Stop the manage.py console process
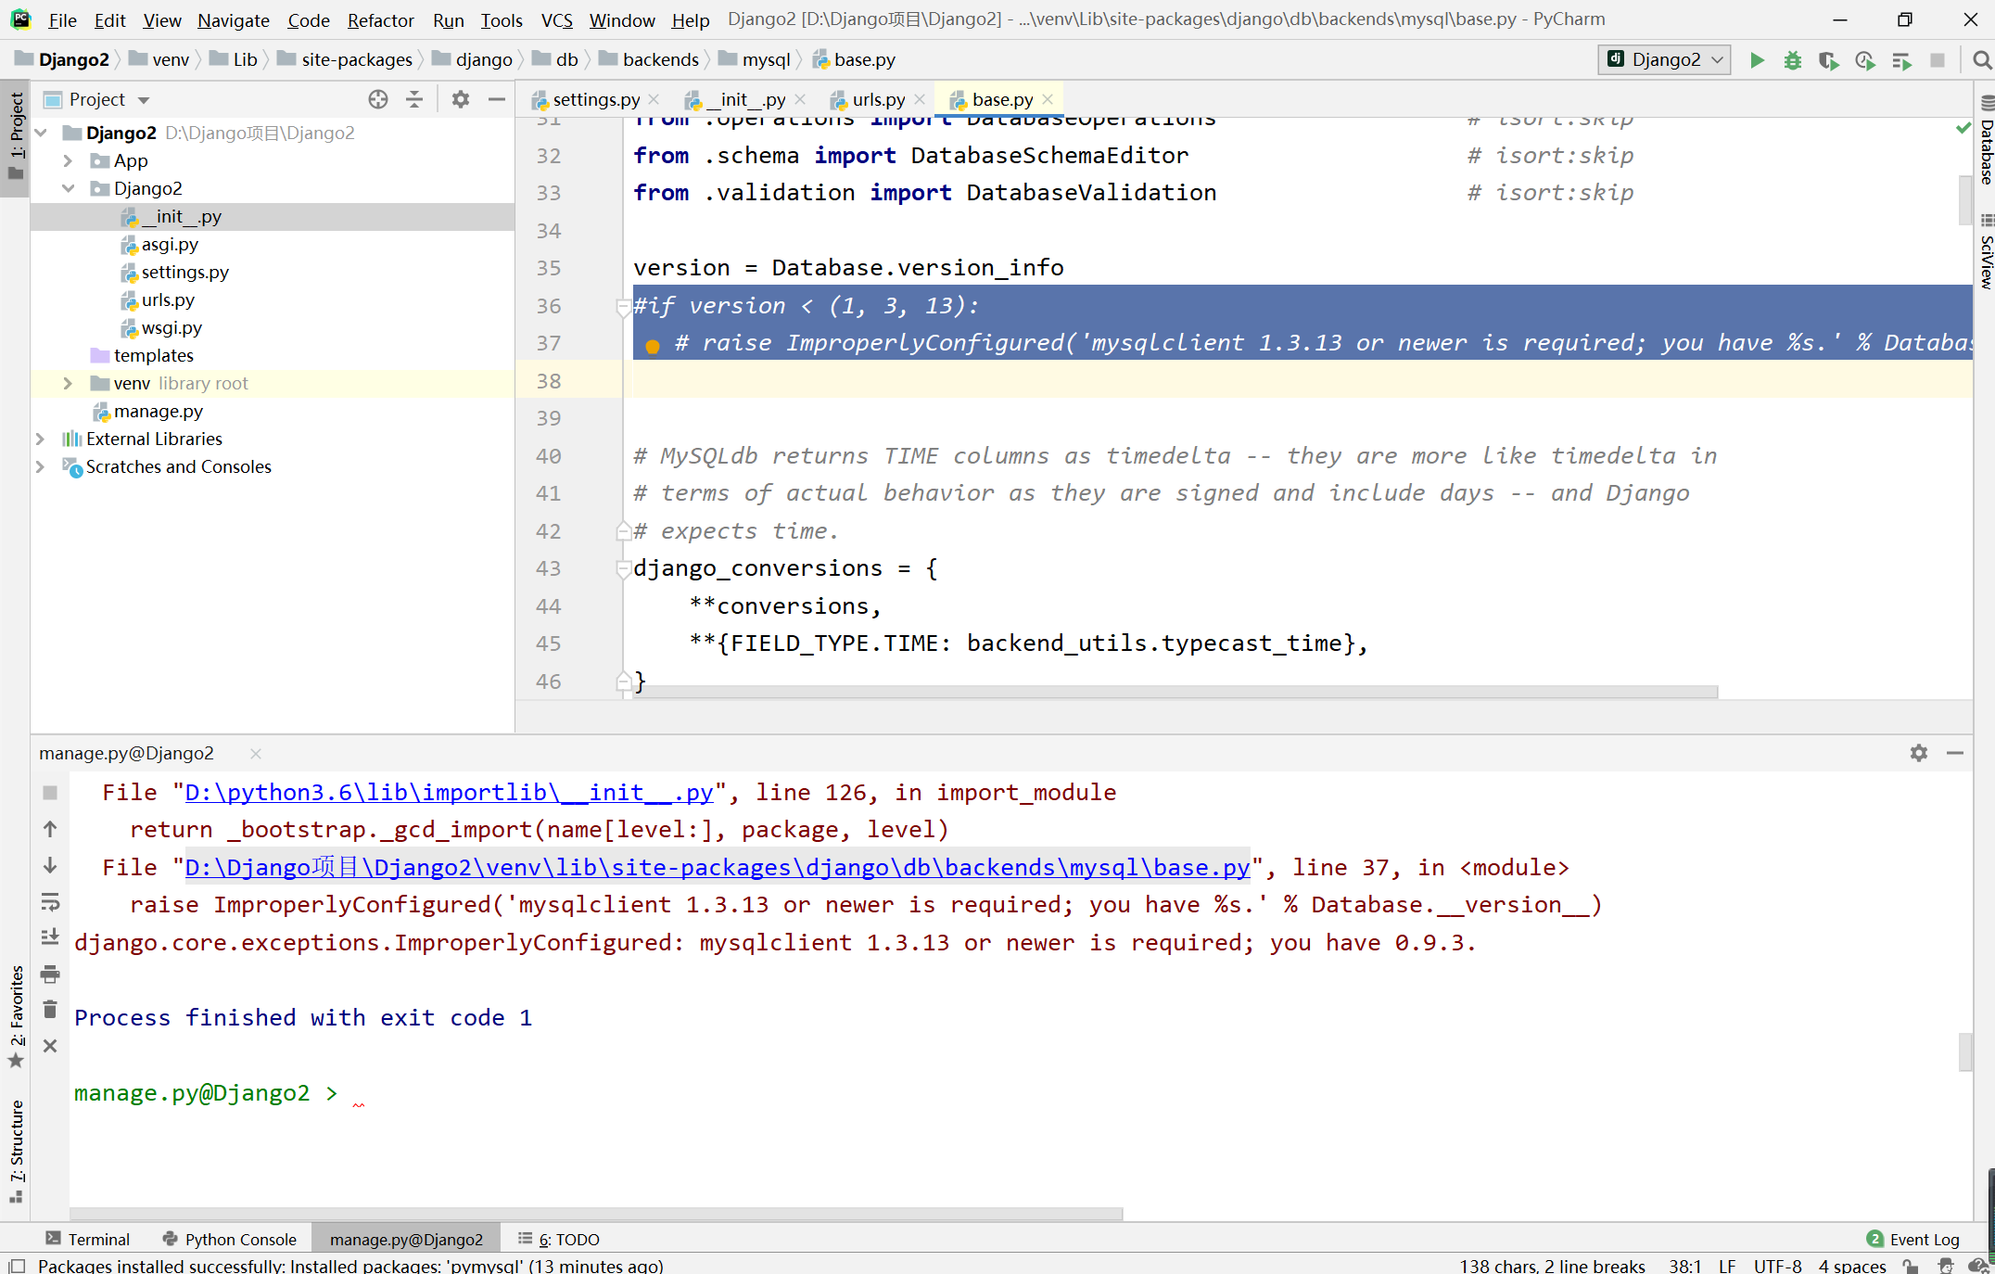This screenshot has height=1274, width=1995. (50, 793)
